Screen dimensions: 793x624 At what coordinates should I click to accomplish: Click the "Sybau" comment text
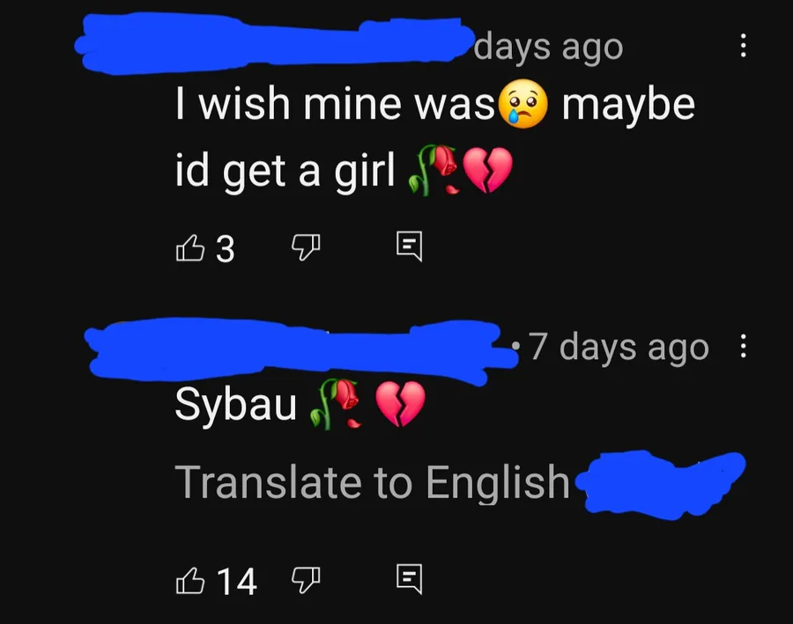tap(235, 405)
